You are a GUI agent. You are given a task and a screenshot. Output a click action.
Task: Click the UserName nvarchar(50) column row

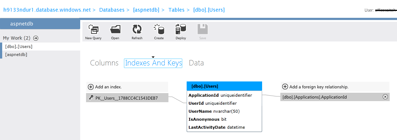pyautogui.click(x=224, y=111)
